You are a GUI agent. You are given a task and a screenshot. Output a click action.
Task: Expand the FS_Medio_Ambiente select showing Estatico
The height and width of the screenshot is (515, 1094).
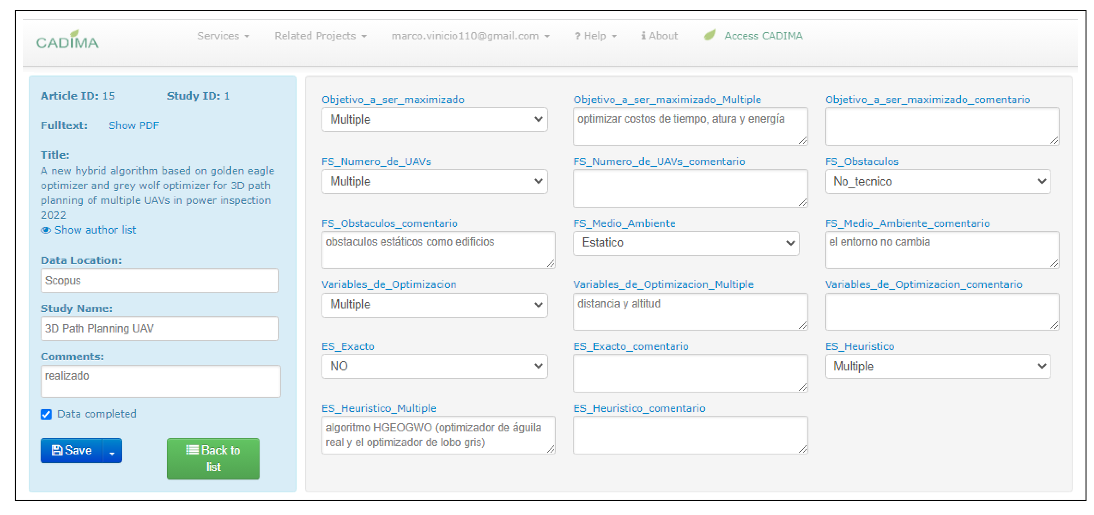pos(686,243)
